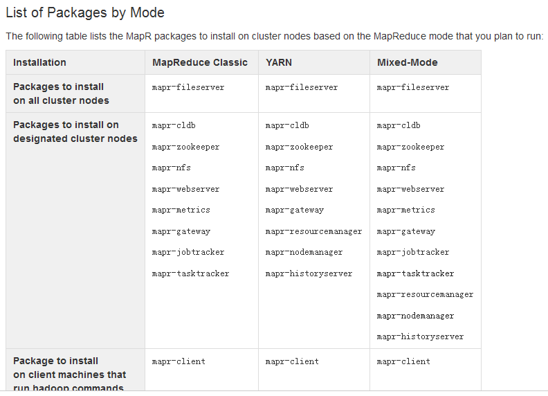Image resolution: width=548 pixels, height=396 pixels.
Task: Click mapr-zookeeper in the YARN column
Action: click(299, 147)
